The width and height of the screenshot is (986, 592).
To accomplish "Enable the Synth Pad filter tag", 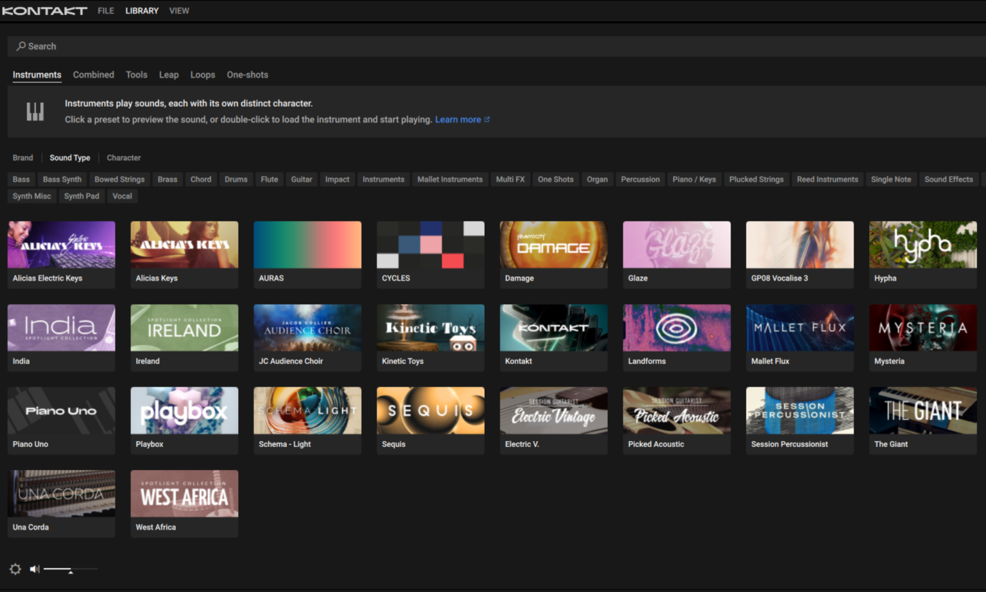I will click(x=82, y=196).
